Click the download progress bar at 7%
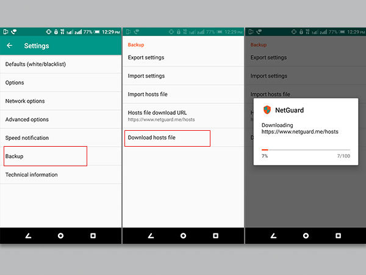The height and width of the screenshot is (275, 366). tap(306, 149)
